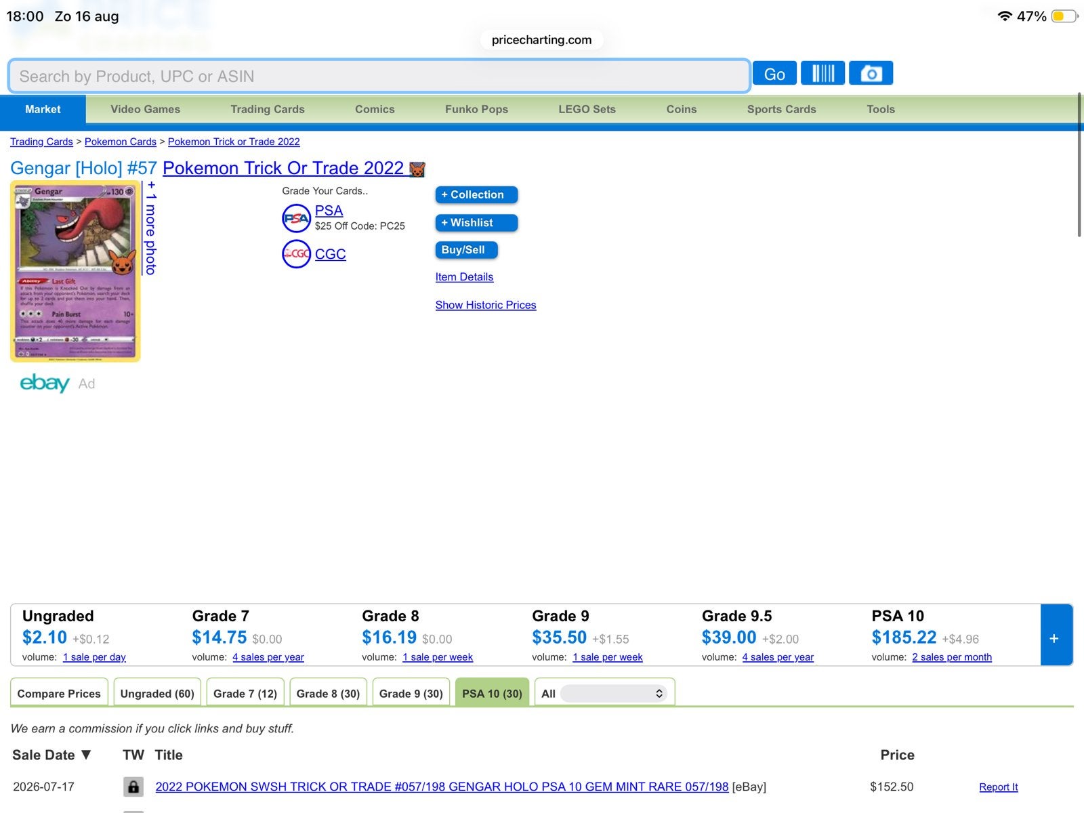Screen dimensions: 1084x813
Task: Click the Title column header
Action: point(169,755)
